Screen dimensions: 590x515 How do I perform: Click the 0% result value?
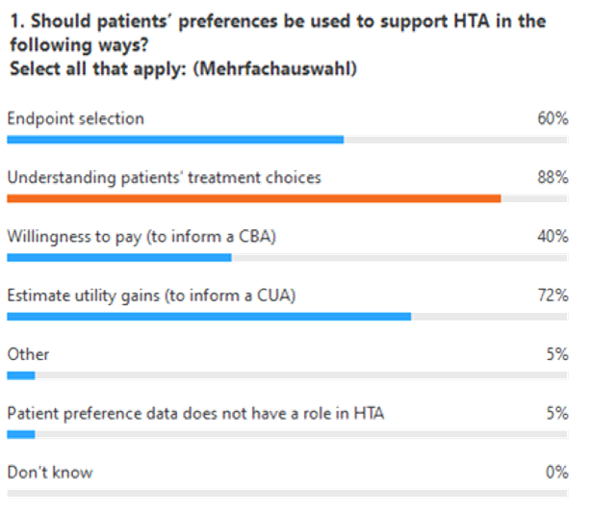pyautogui.click(x=556, y=473)
